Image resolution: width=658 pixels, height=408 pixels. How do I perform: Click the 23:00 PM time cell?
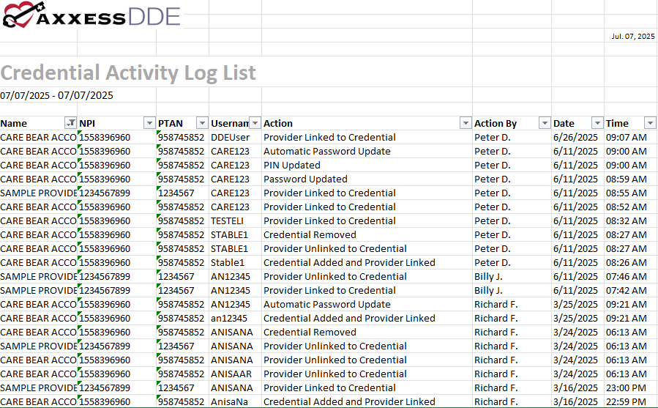tap(626, 388)
